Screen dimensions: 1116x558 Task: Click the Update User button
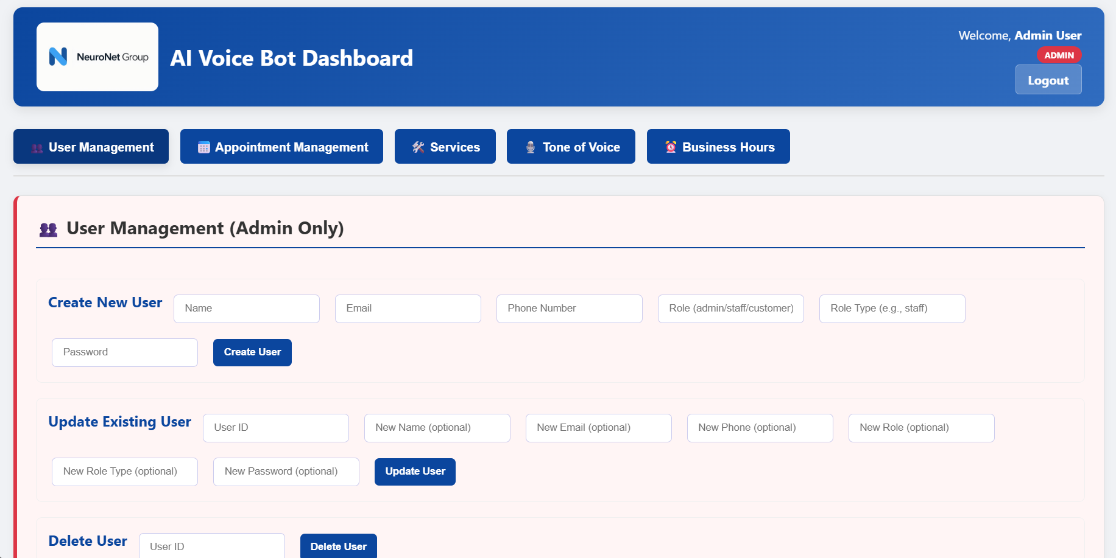pyautogui.click(x=415, y=472)
